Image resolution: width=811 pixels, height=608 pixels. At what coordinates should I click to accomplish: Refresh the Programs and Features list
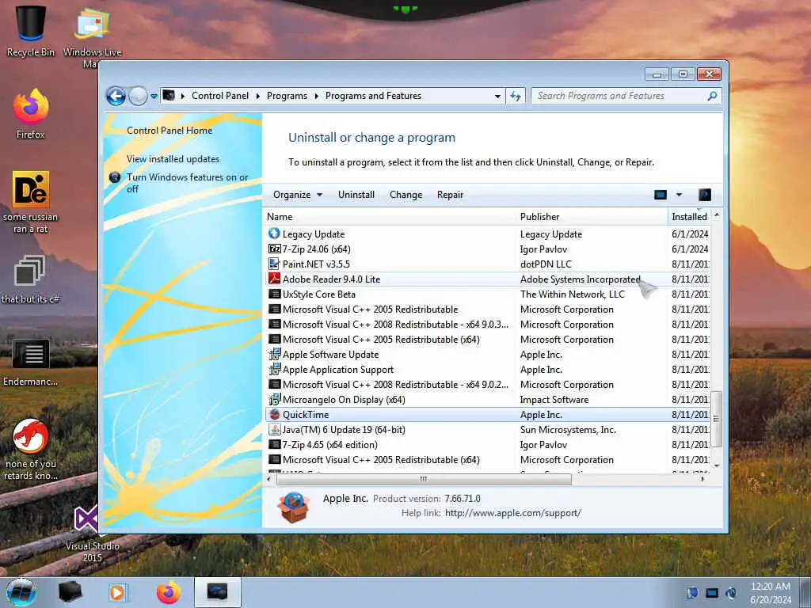[515, 96]
